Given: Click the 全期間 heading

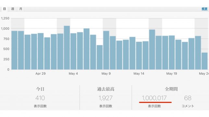Looking at the screenshot, I should tap(171, 89).
